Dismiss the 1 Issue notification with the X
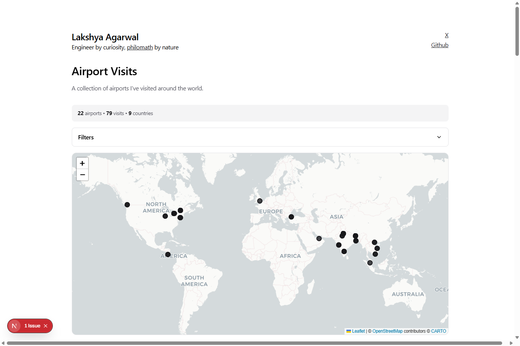The height and width of the screenshot is (346, 520). (x=46, y=325)
